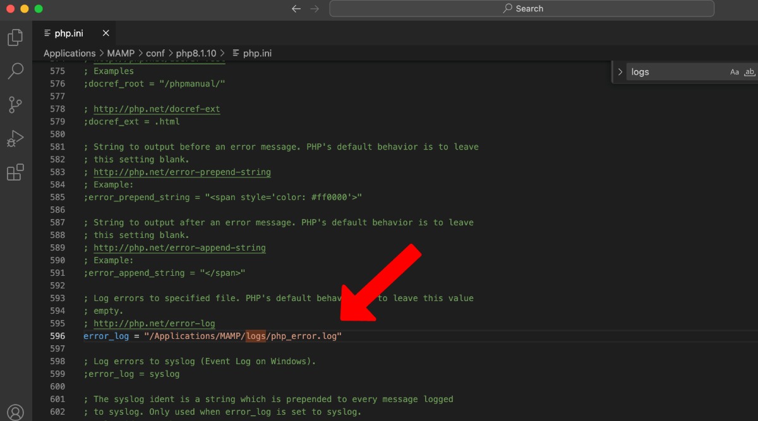Click '; empty.' comment on line 594
The height and width of the screenshot is (421, 758).
click(104, 311)
